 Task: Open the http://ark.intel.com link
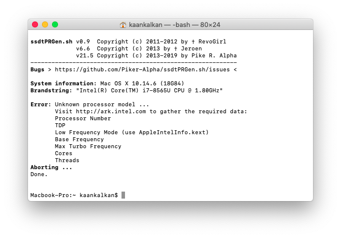[x=114, y=111]
